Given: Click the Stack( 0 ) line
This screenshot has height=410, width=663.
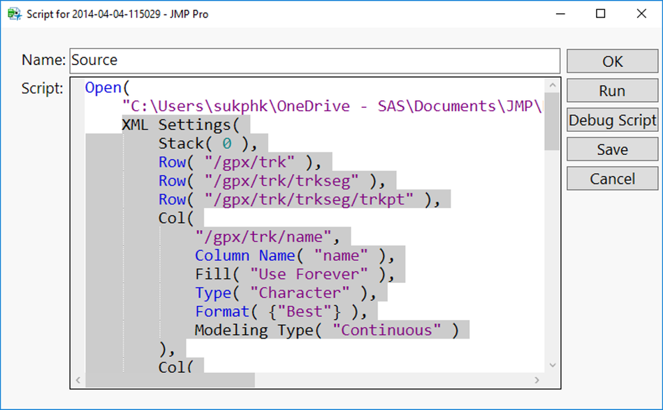Looking at the screenshot, I should 208,144.
